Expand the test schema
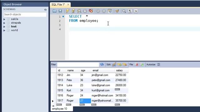The height and width of the screenshot is (112, 200). 4,27
